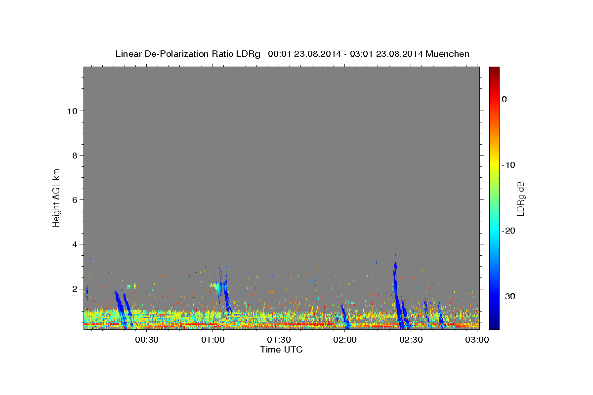Click the height tick label 10
This screenshot has height=395, width=593.
coord(72,111)
